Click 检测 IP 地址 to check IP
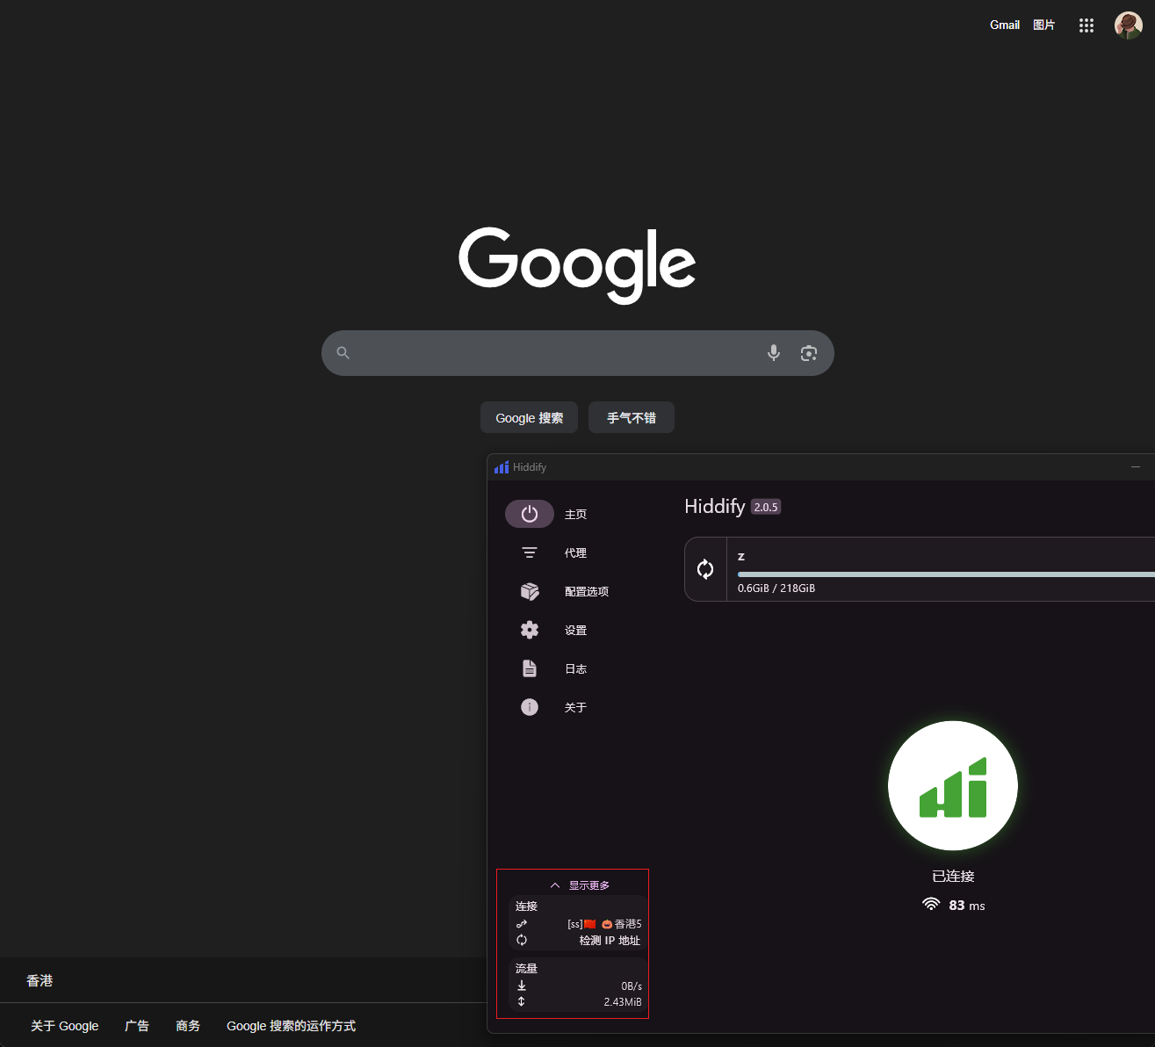Screen dimensions: 1155x1047 [x=610, y=941]
